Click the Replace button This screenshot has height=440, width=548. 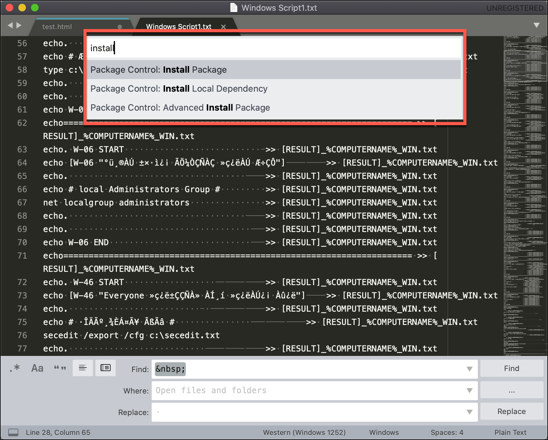point(512,412)
